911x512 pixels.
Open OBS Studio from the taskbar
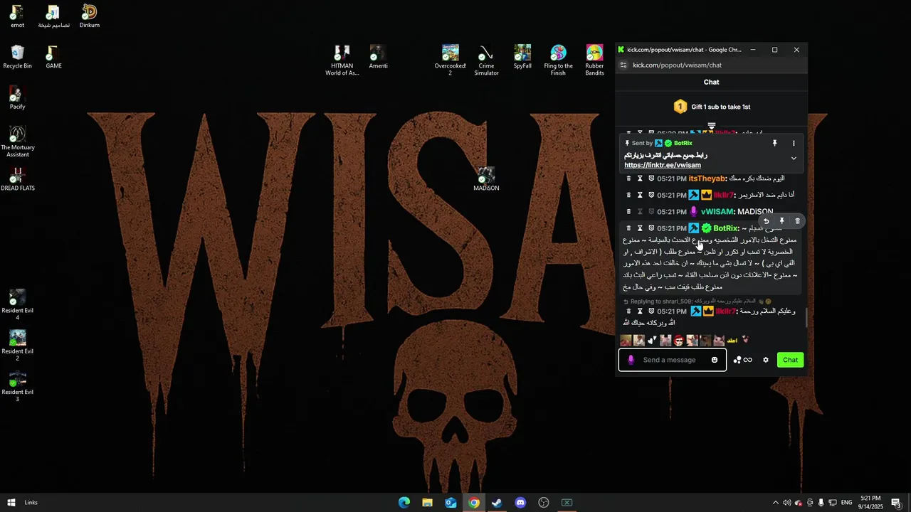click(544, 503)
